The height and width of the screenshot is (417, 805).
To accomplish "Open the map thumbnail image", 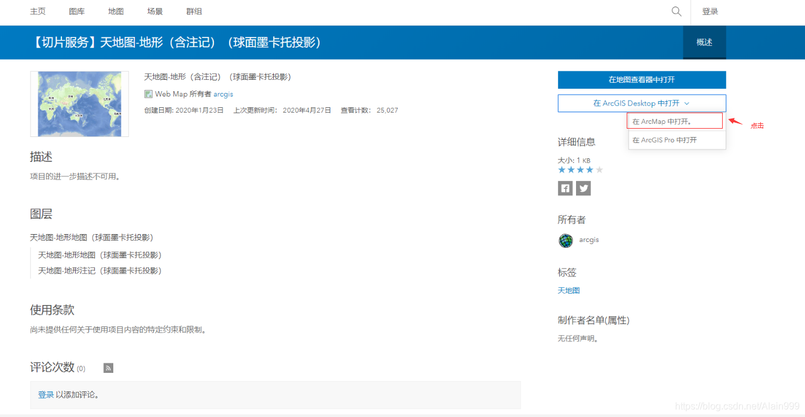I will [79, 104].
